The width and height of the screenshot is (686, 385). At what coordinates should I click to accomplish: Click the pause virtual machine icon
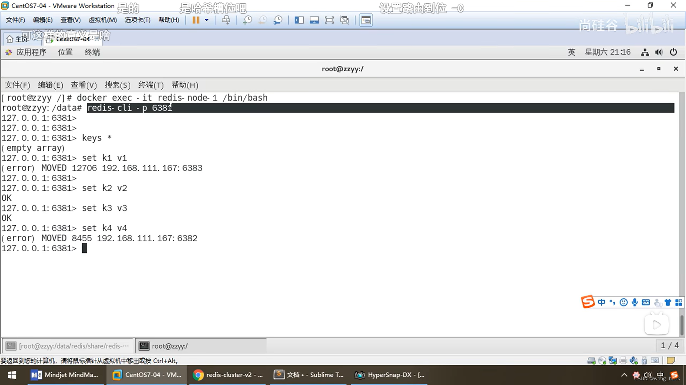196,20
